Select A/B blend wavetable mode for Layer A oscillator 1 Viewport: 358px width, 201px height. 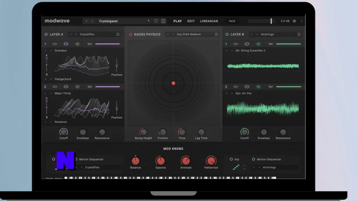66,44
